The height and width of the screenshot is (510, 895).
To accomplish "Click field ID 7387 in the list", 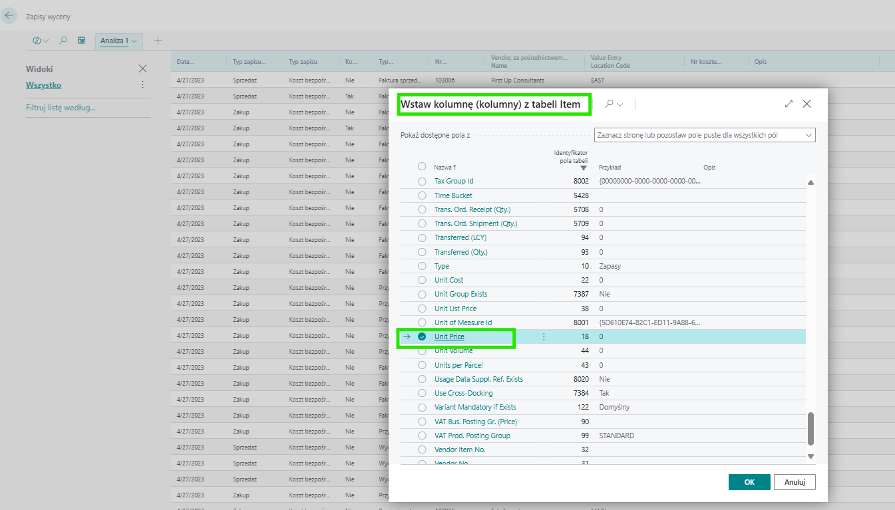I will (581, 294).
